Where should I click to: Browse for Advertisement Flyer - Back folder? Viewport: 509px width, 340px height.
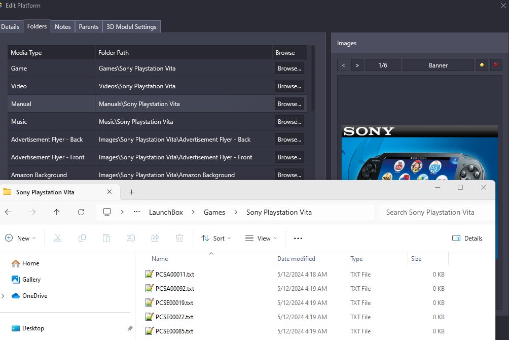point(289,140)
